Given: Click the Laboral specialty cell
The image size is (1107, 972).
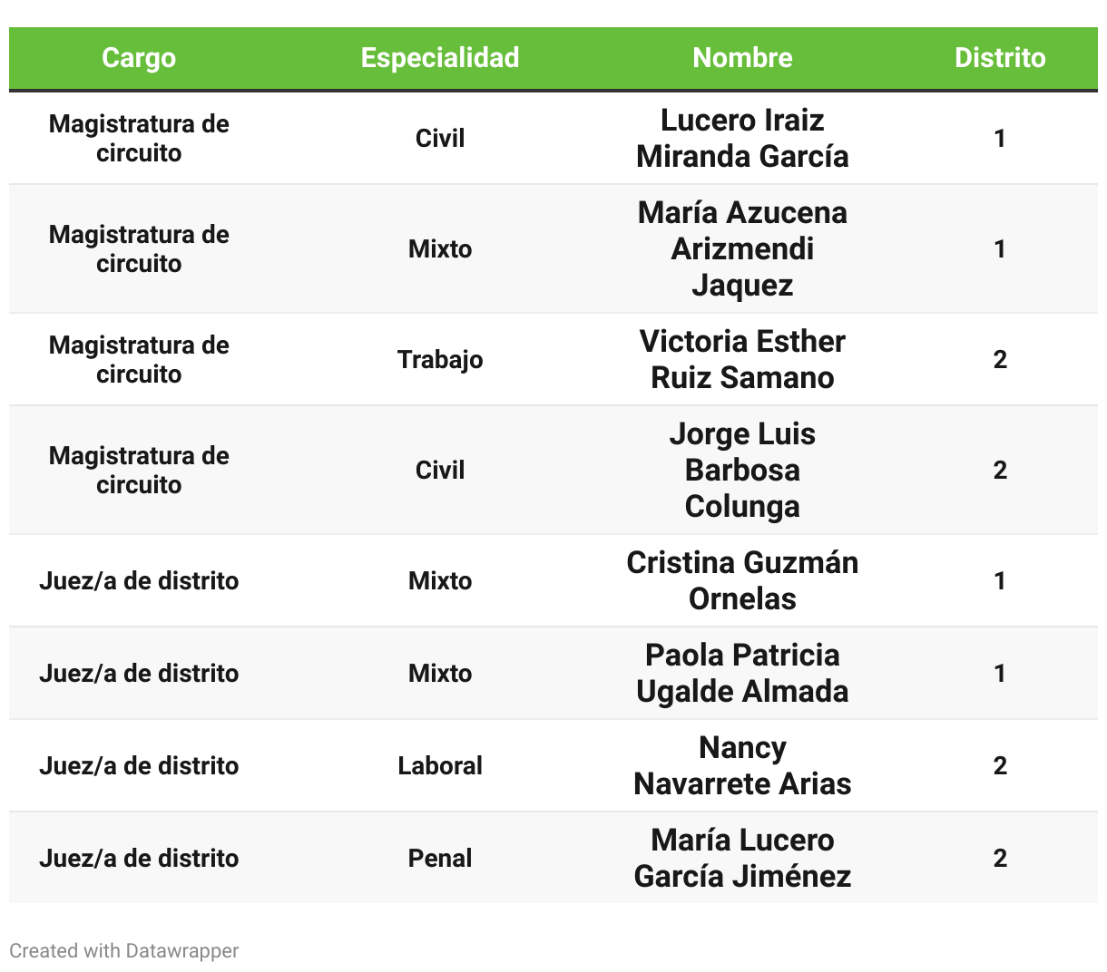Looking at the screenshot, I should (440, 766).
